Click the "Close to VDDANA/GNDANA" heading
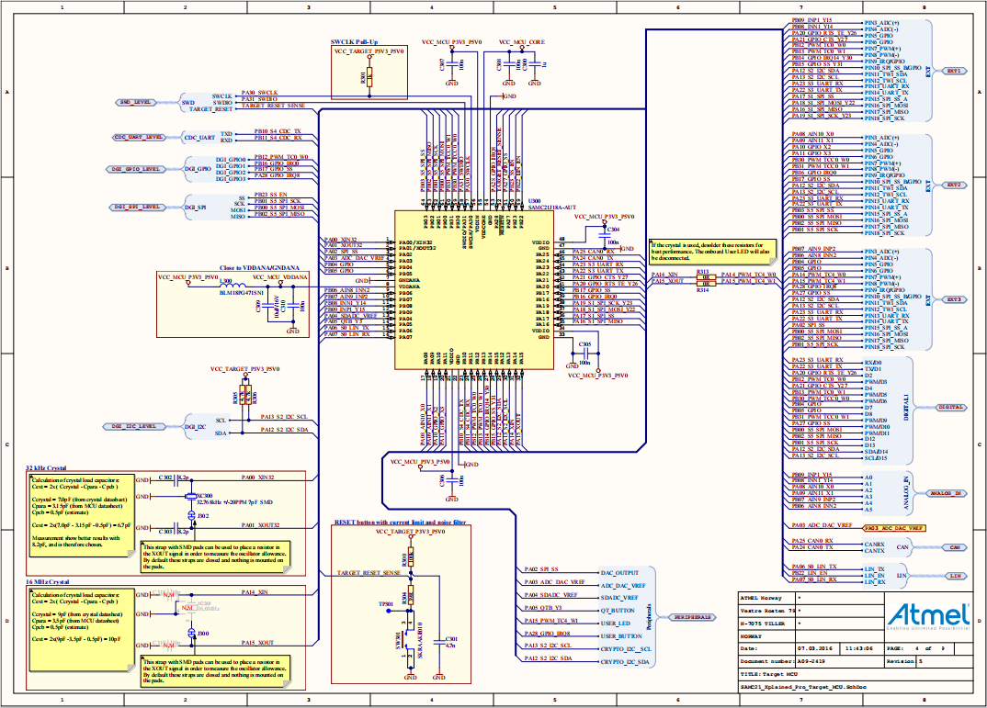987x708 pixels. coord(259,268)
